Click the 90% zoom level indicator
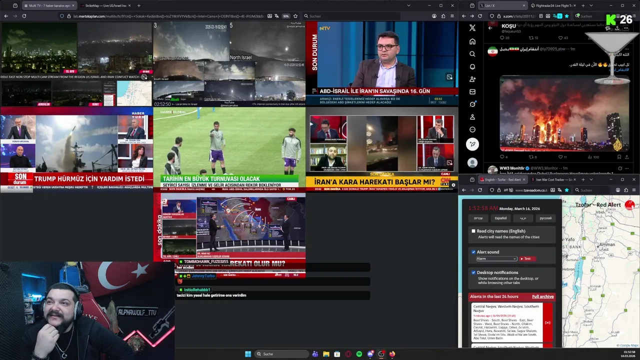 pos(286,16)
